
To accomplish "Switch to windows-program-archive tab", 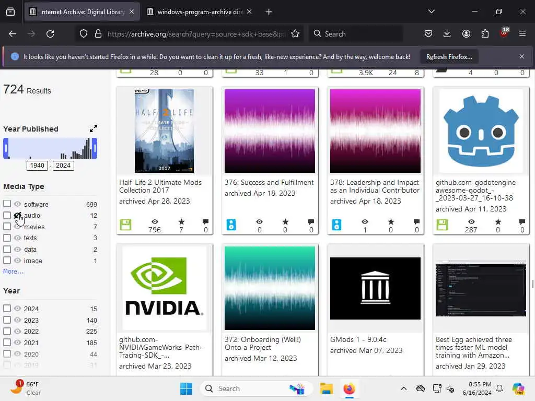I will (200, 12).
